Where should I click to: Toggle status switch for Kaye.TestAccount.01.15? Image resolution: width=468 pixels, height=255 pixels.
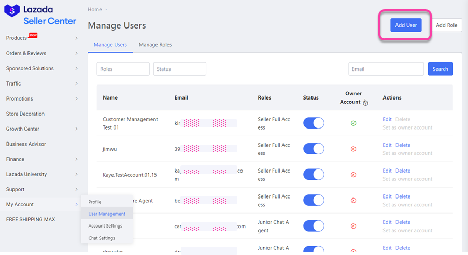314,174
